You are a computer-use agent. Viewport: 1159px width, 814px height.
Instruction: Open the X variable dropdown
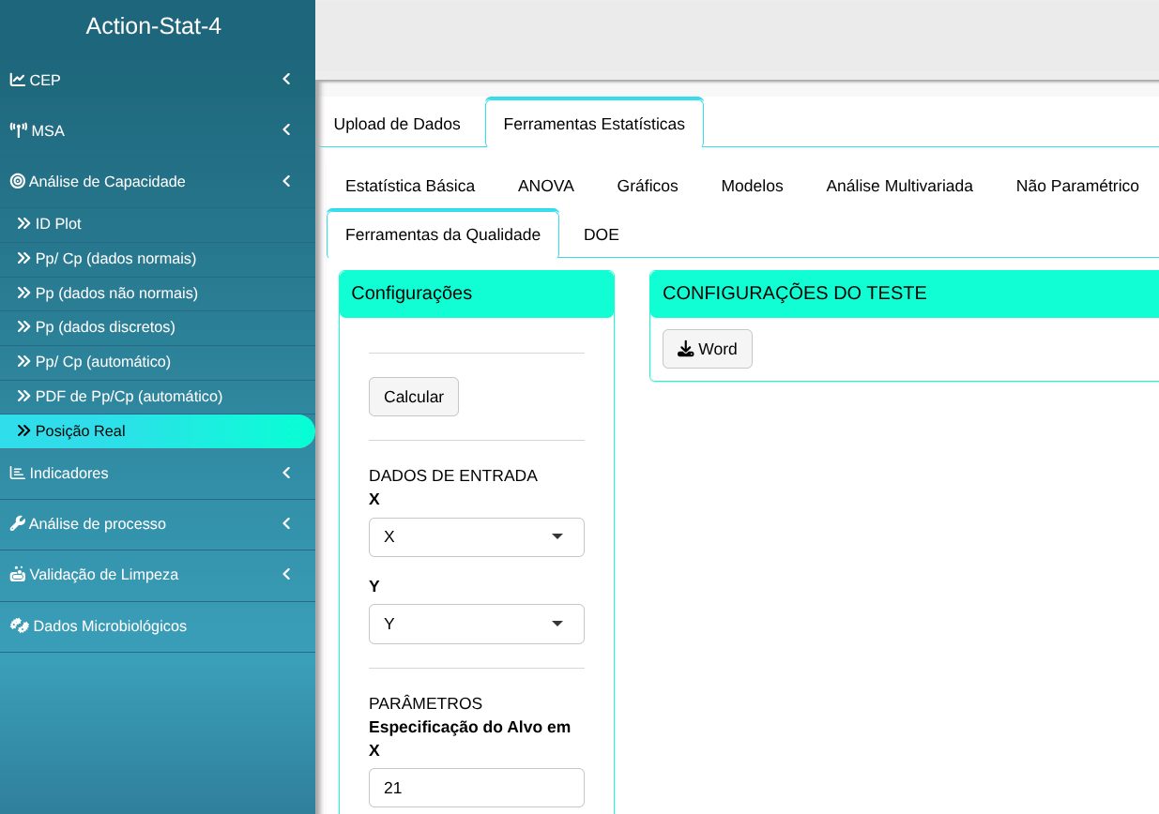(x=476, y=537)
